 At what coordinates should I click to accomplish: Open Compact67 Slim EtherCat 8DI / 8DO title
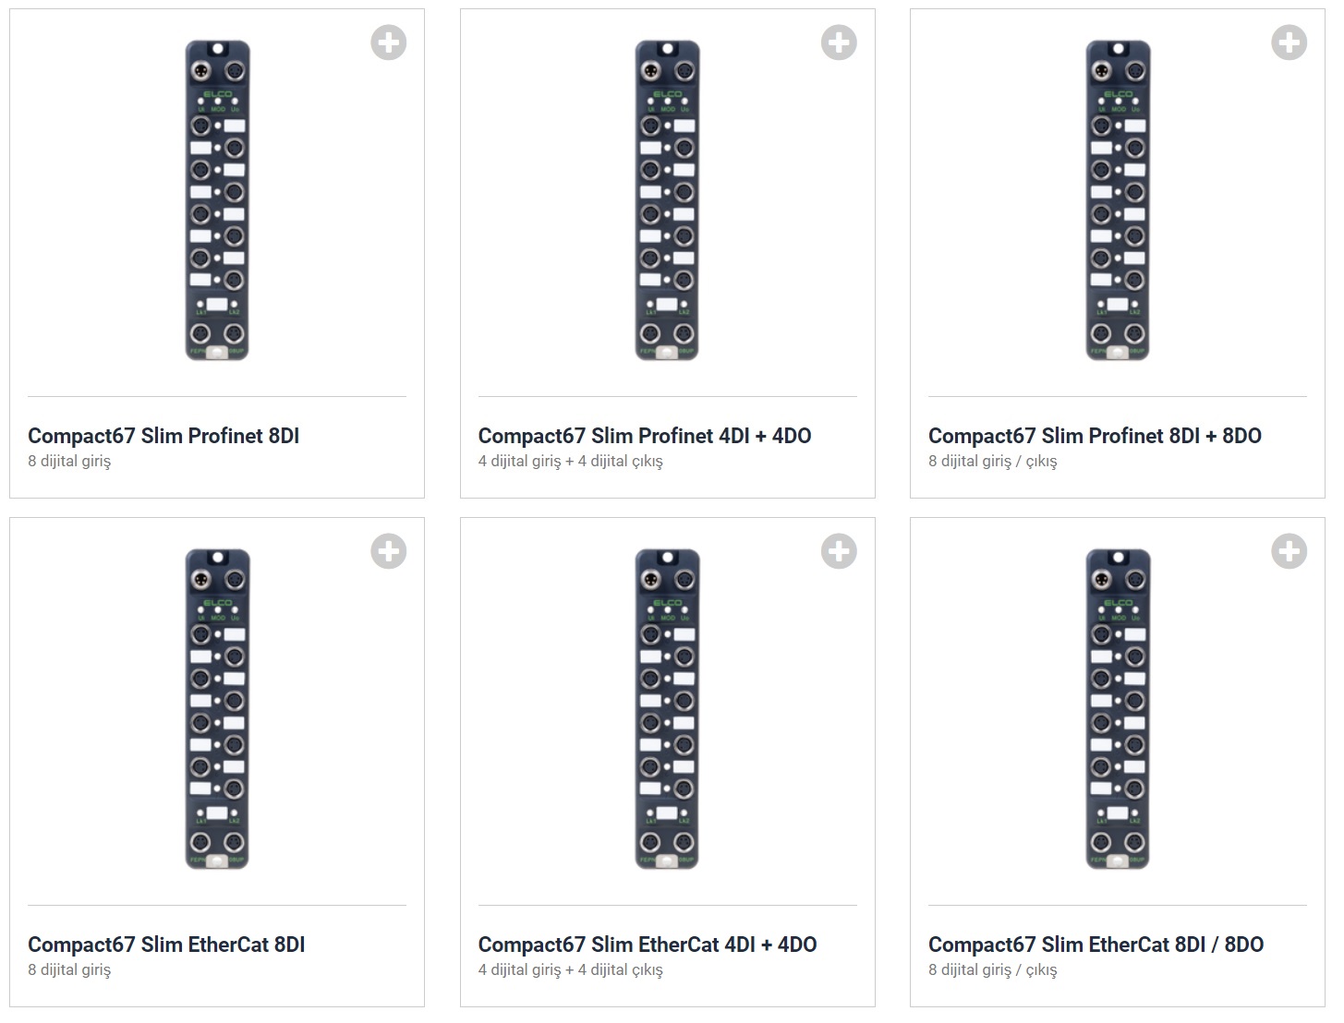(x=1096, y=945)
